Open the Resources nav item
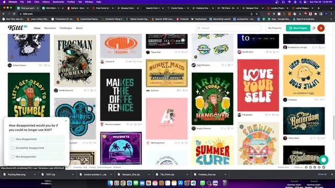Image resolution: width=335 pixels, height=188 pixels. (x=50, y=28)
